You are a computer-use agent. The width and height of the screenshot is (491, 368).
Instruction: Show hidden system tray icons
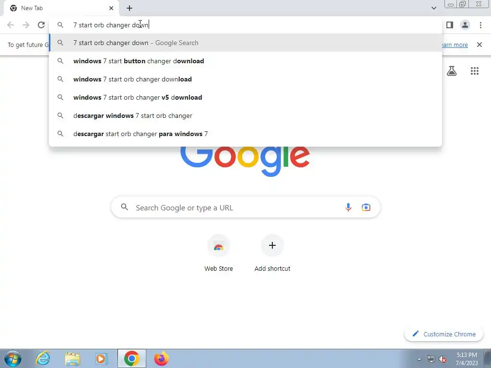click(419, 359)
